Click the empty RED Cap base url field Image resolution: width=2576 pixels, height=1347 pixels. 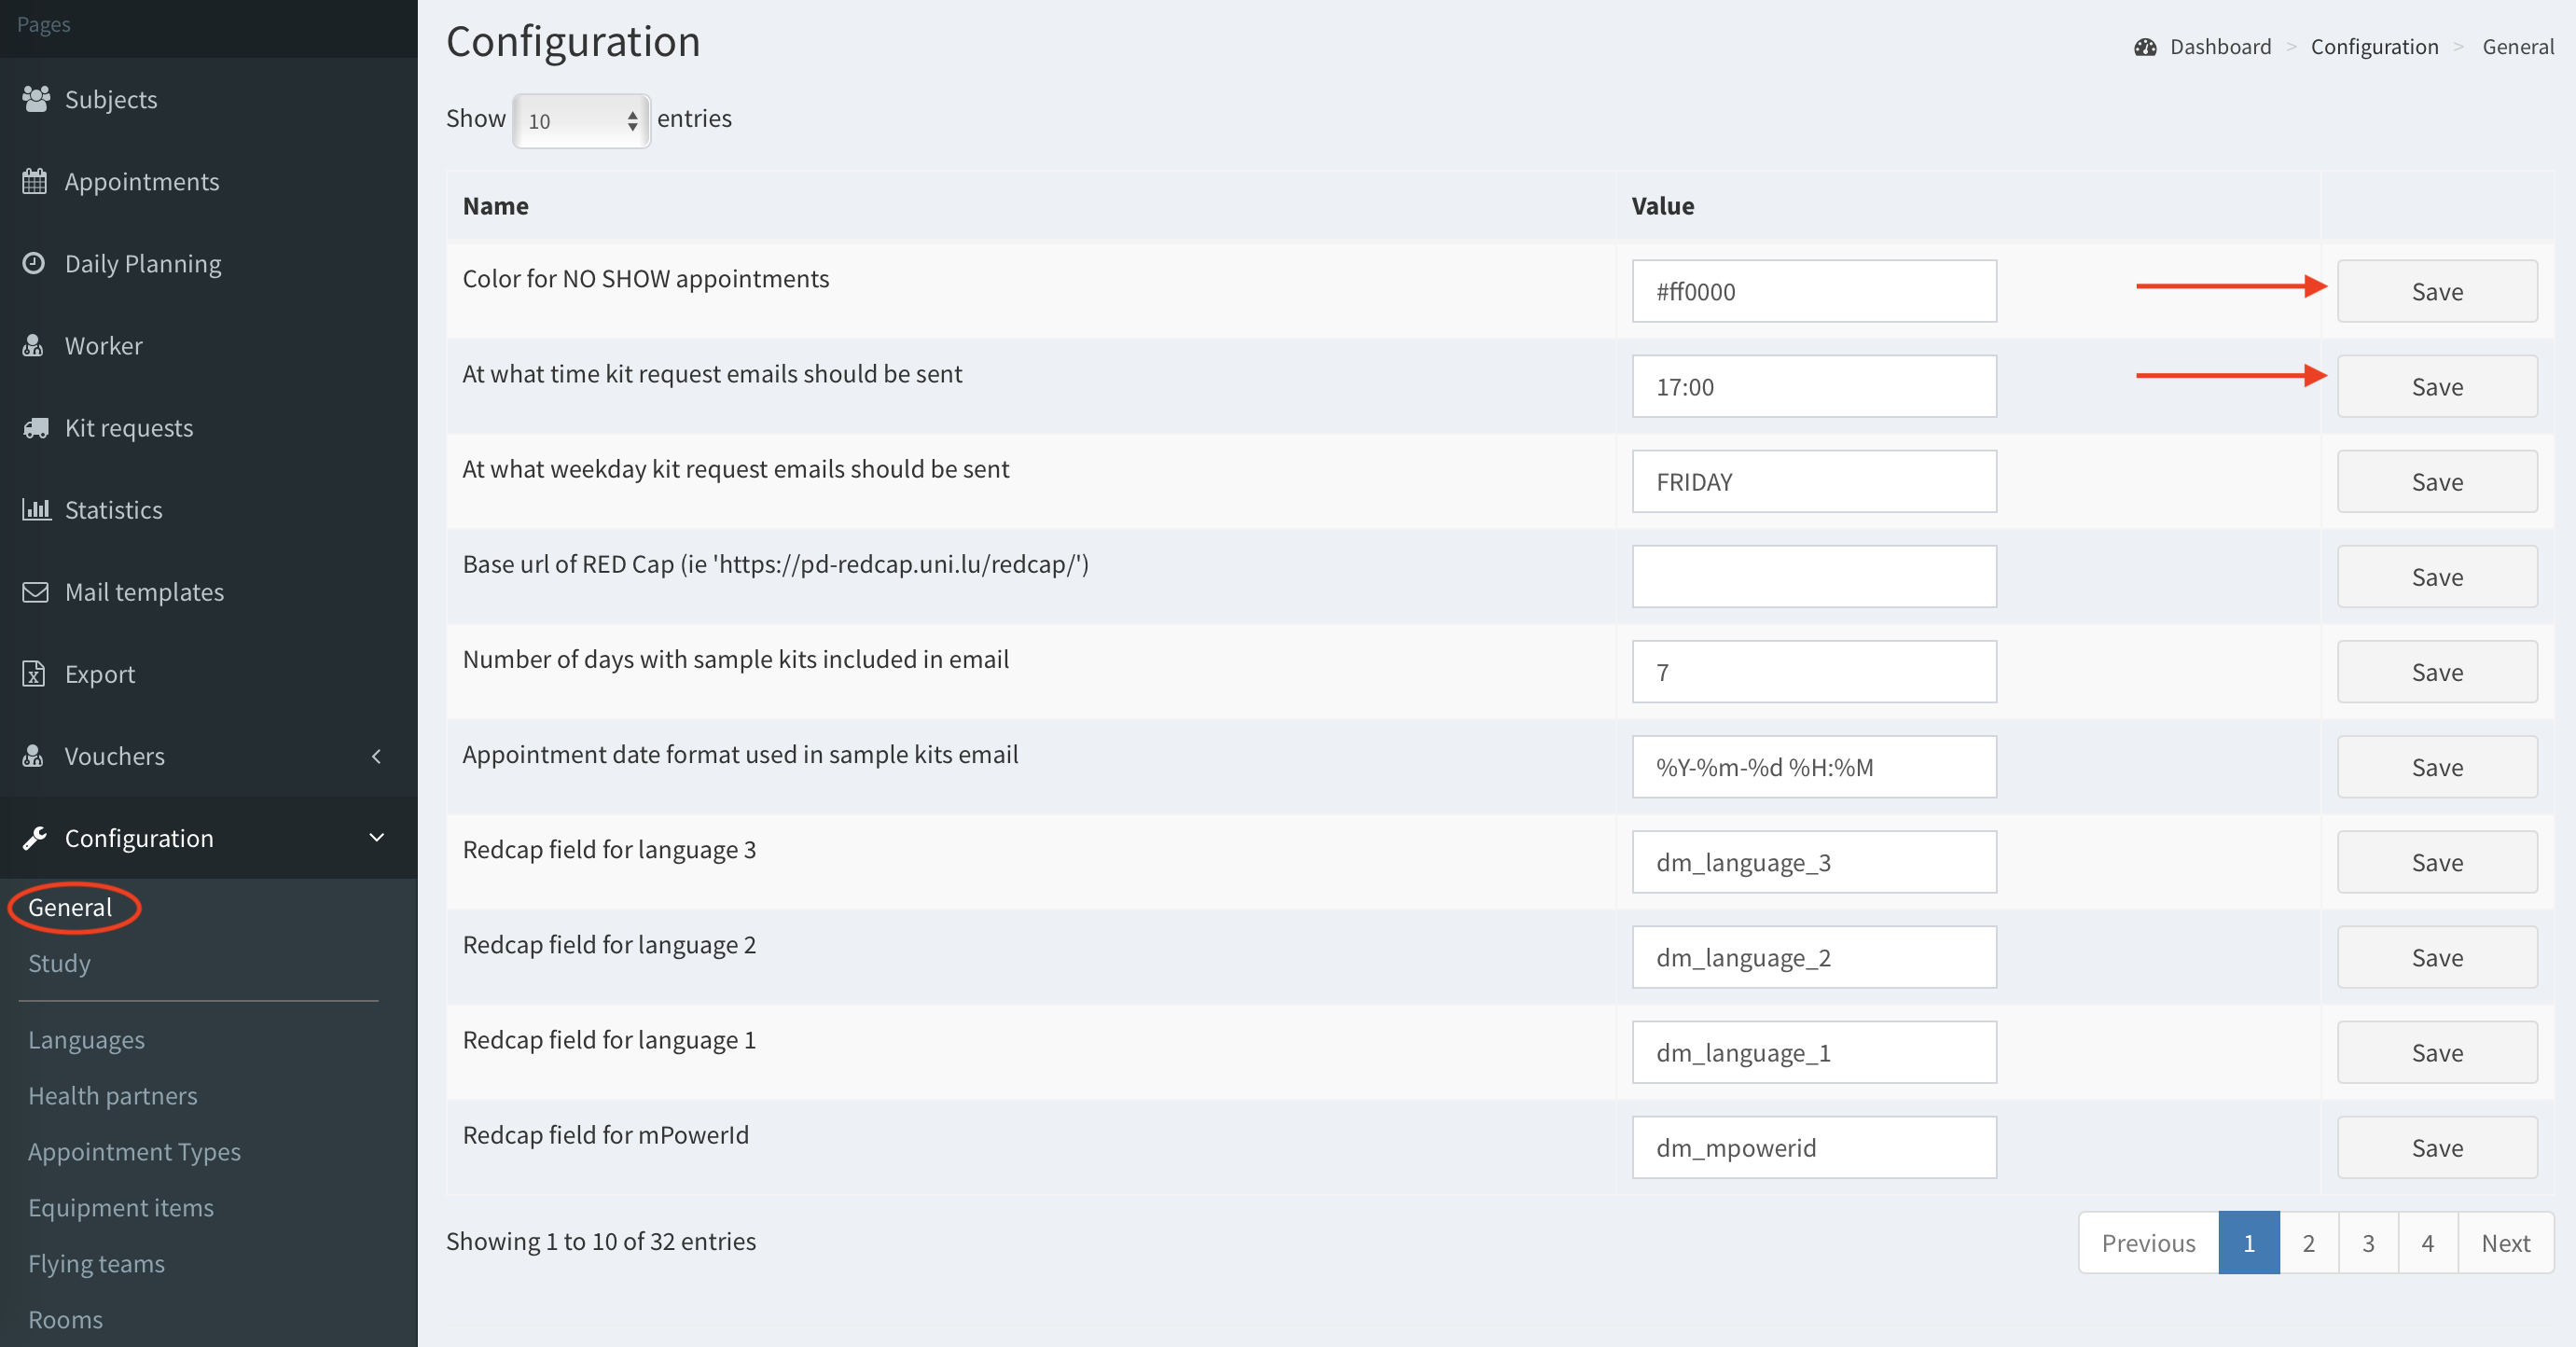(1813, 577)
